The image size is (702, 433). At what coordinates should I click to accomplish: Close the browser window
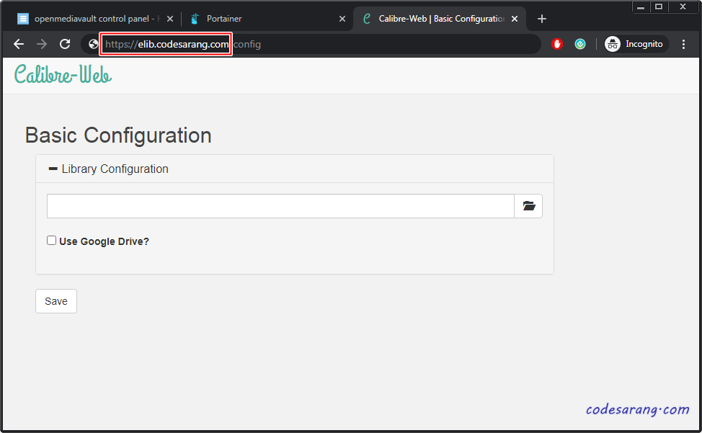683,6
